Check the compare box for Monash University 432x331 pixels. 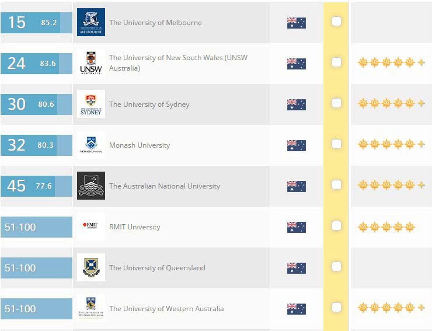(x=336, y=144)
